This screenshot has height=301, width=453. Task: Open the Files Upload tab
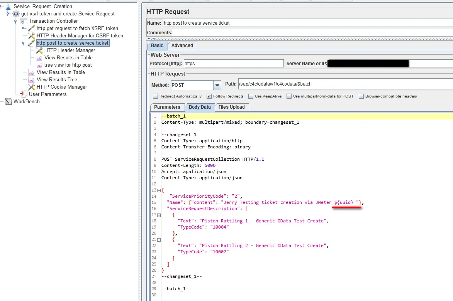pos(231,107)
